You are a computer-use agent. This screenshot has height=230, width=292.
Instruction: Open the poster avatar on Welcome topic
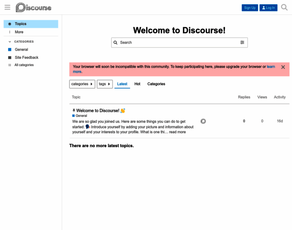pyautogui.click(x=203, y=121)
